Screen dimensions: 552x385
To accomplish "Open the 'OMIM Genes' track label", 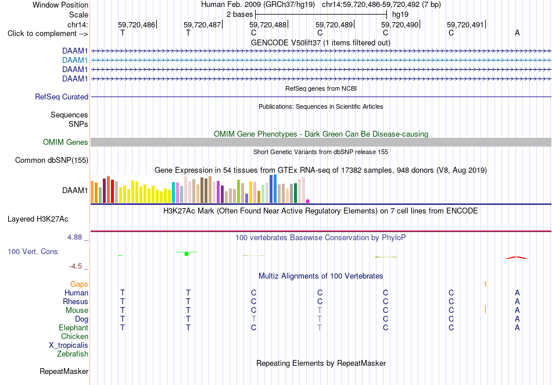I will [66, 142].
